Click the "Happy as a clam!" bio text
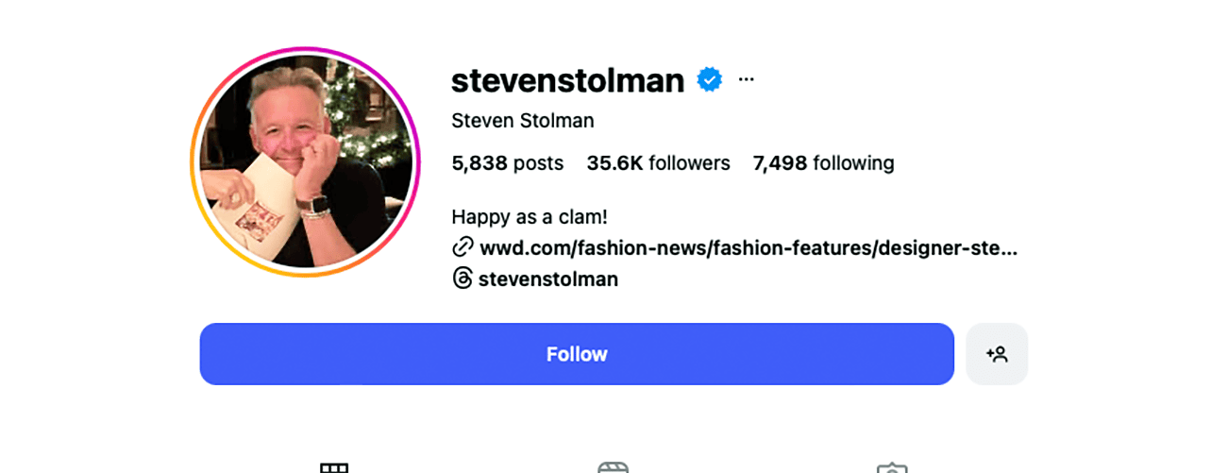Viewport: 1211px width, 473px height. 529,217
